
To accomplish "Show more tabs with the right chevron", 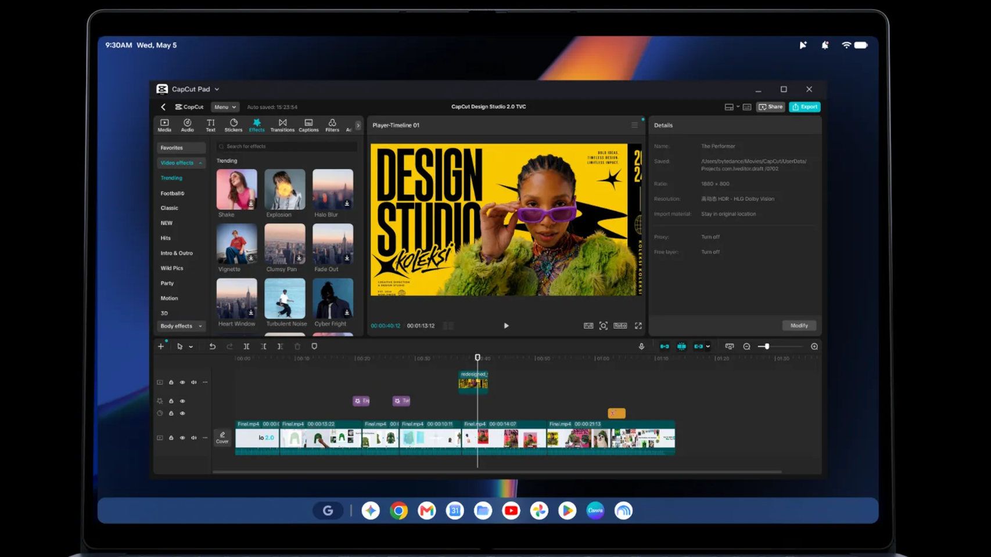I will [358, 125].
